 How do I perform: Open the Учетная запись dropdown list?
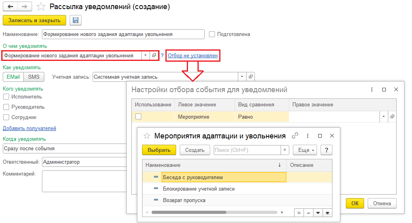point(242,77)
